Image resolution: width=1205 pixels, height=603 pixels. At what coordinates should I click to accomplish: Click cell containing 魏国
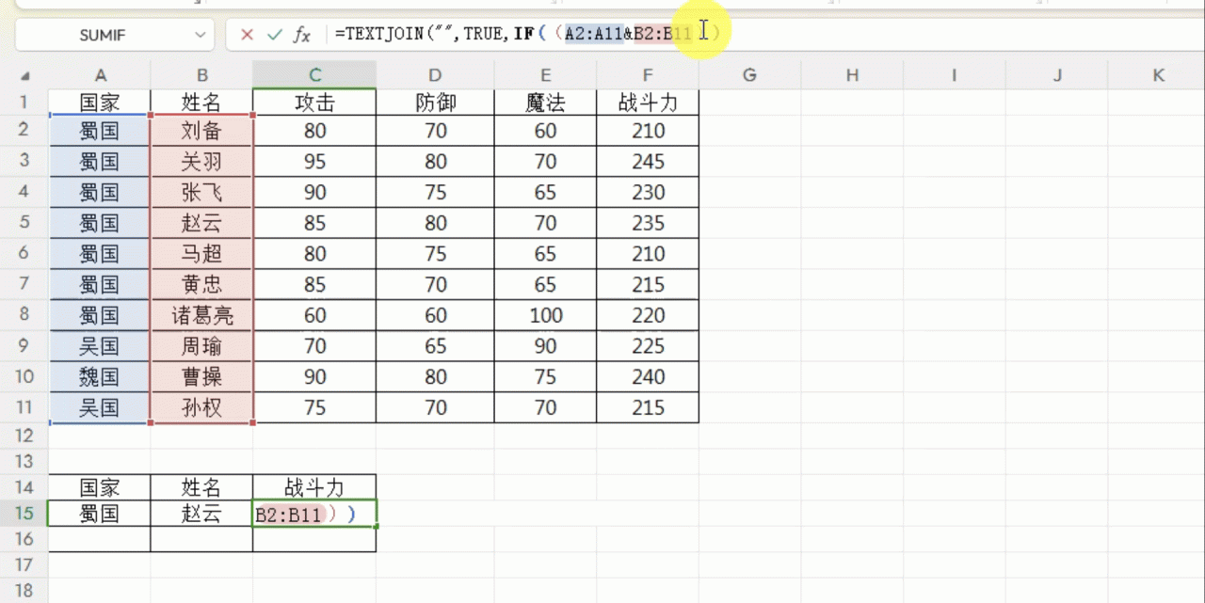click(x=100, y=376)
